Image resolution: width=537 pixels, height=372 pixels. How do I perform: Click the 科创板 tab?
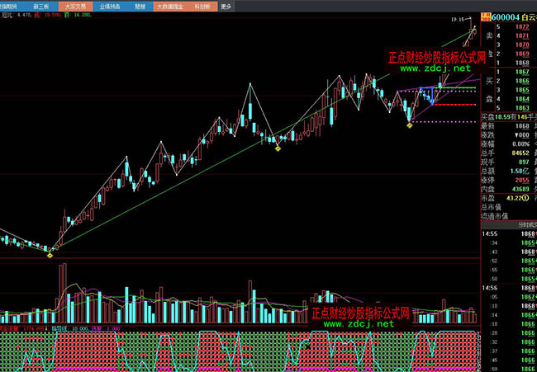tap(202, 5)
